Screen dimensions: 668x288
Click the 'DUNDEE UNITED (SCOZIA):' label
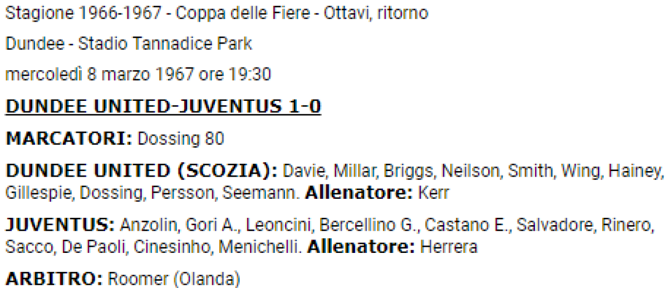[141, 171]
